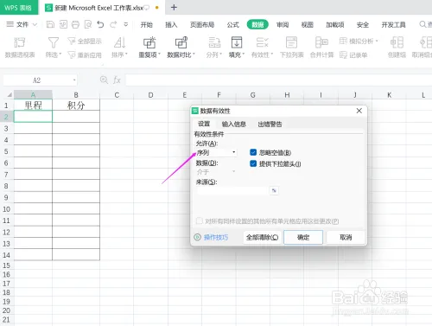Select the Settings (设置) dialog tab

(x=204, y=124)
